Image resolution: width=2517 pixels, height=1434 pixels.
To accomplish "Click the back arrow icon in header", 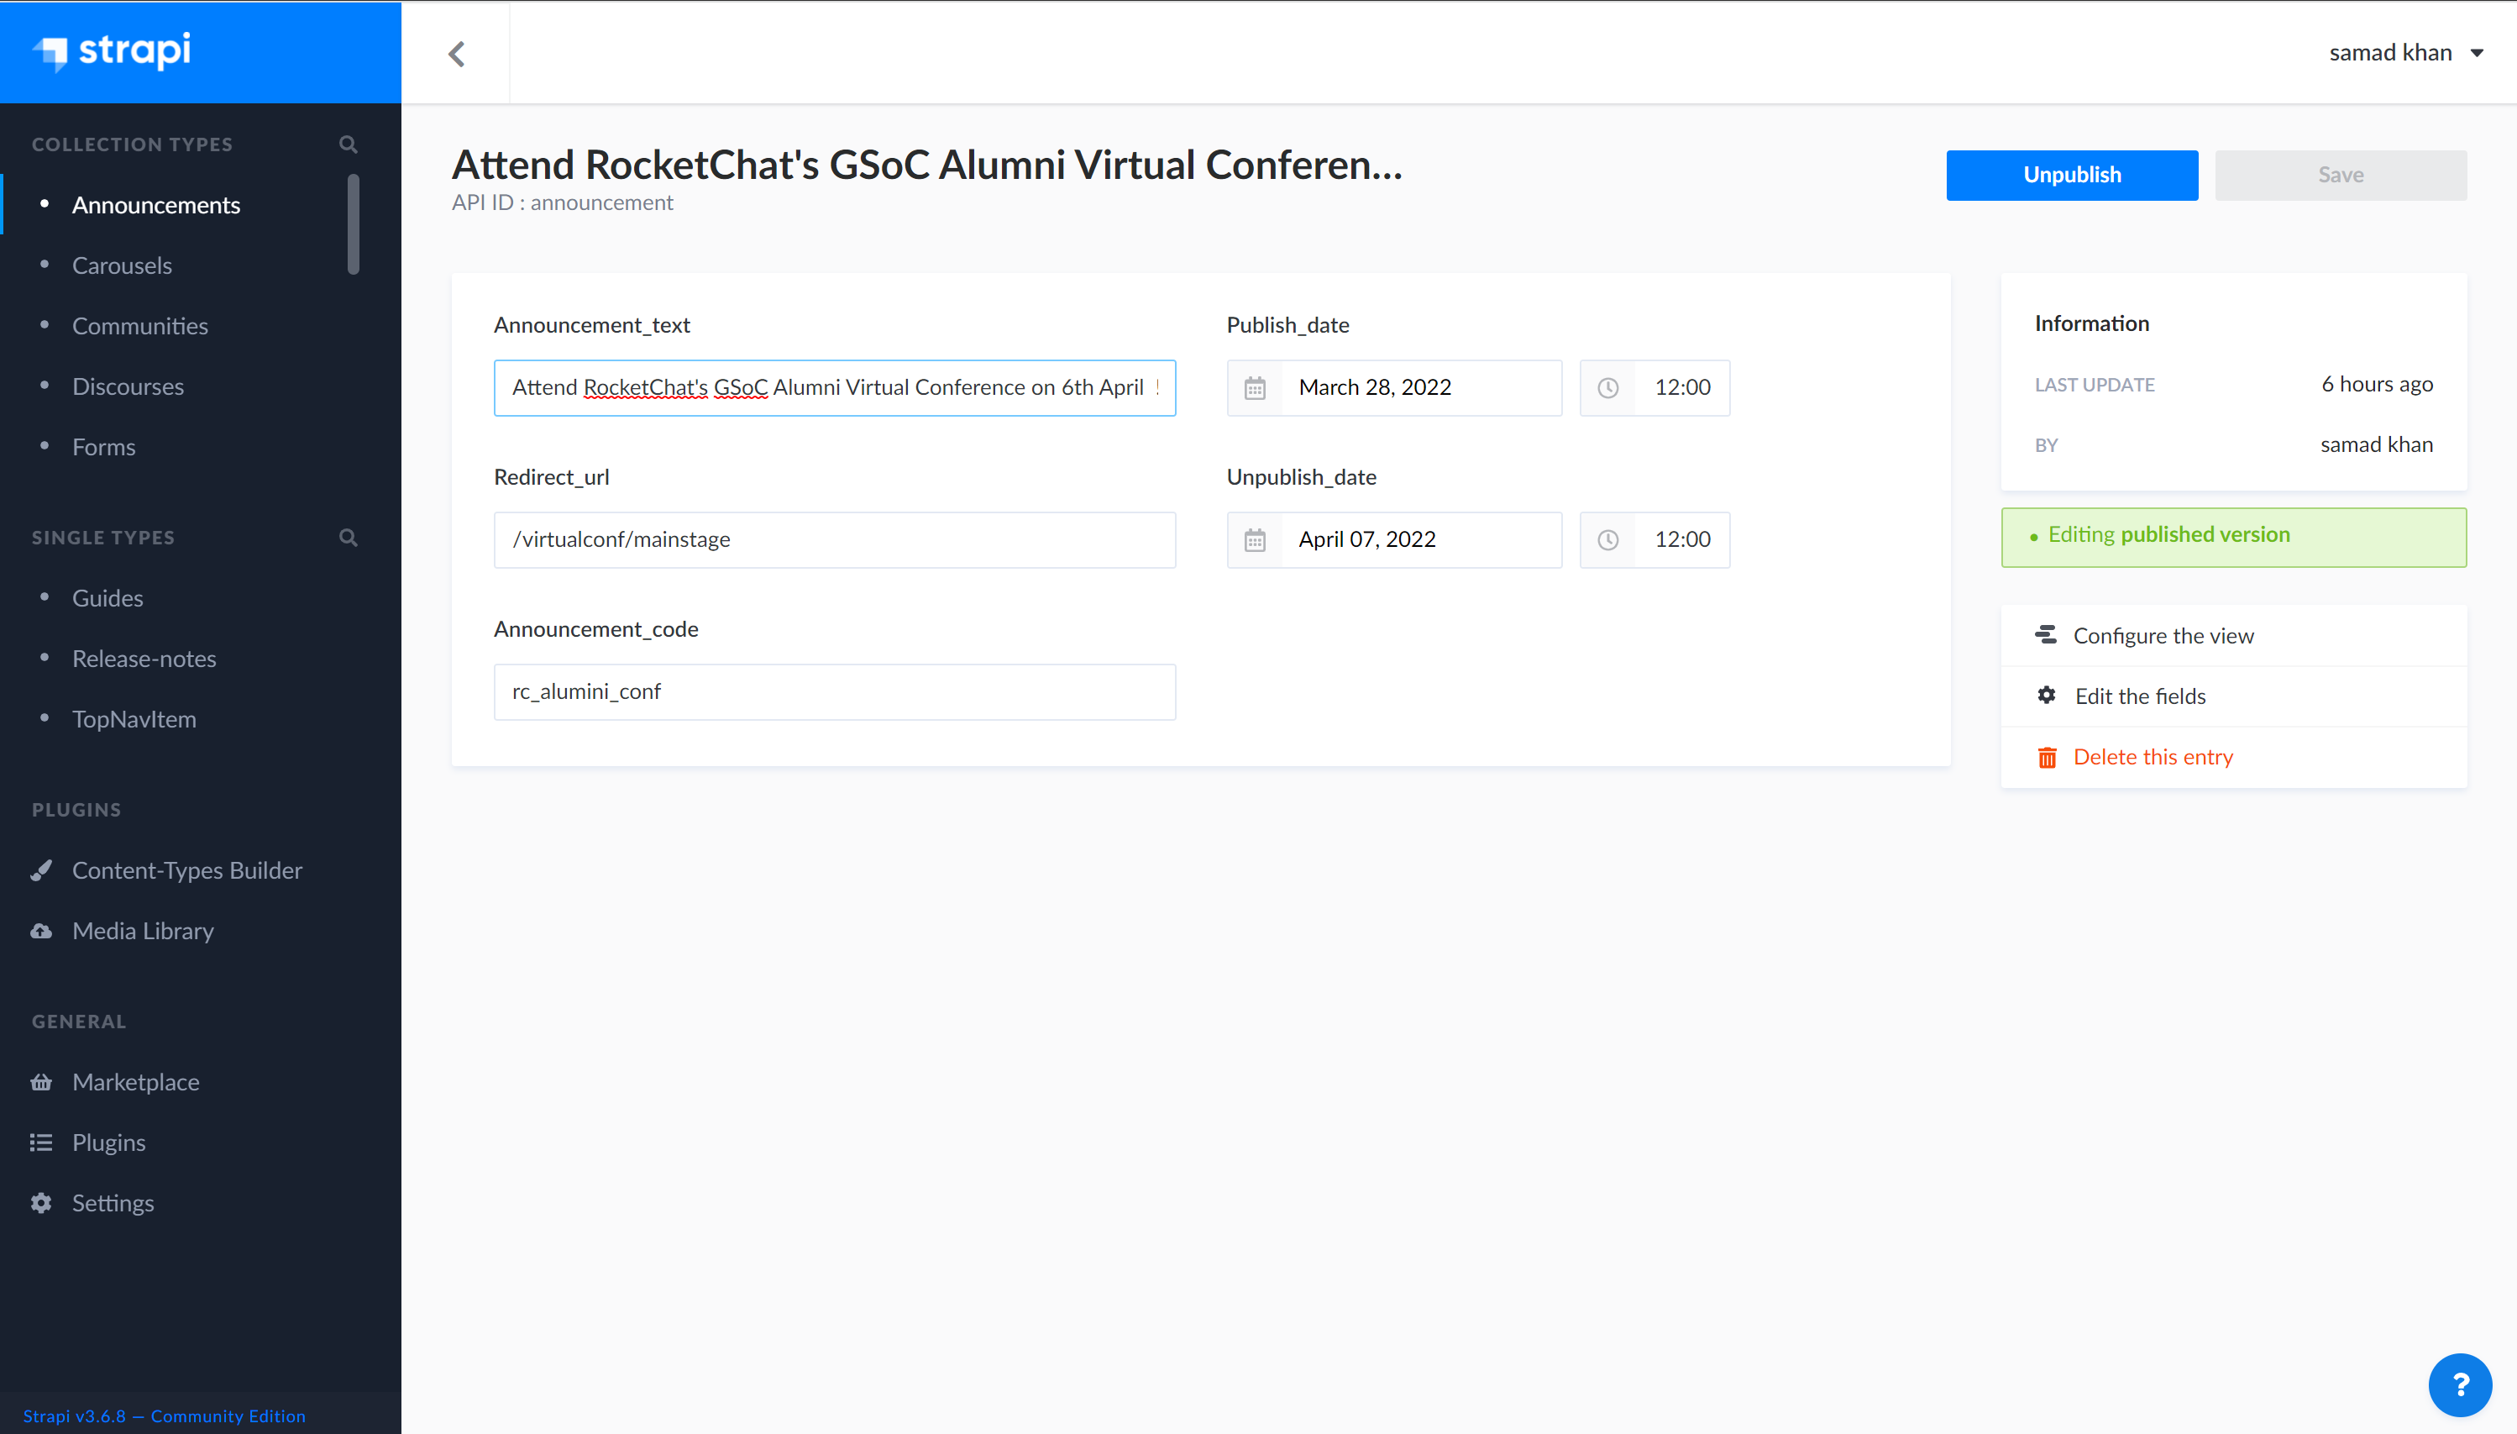I will click(x=456, y=53).
